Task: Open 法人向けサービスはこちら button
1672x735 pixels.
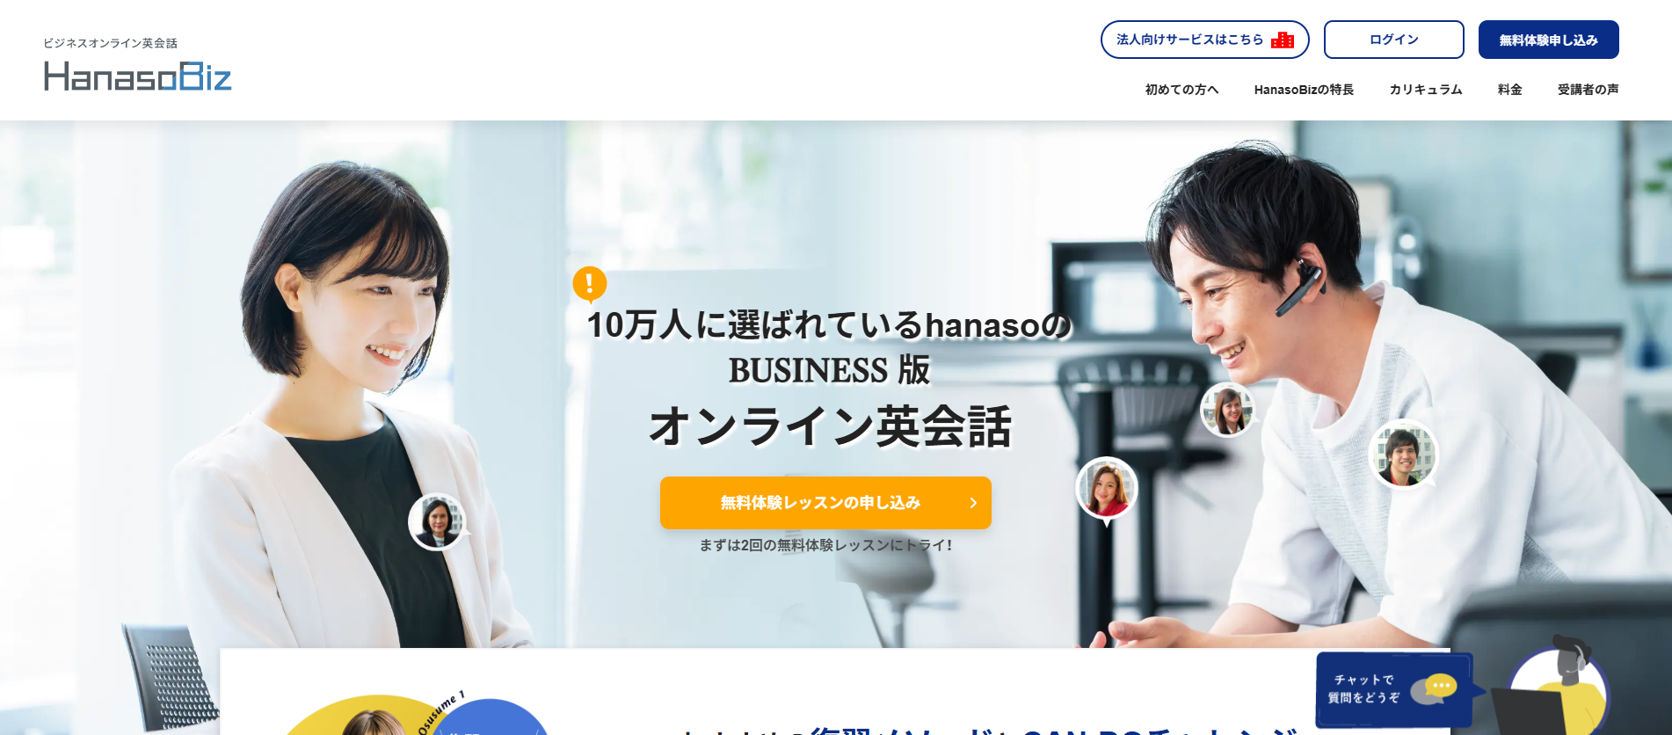Action: click(1205, 40)
